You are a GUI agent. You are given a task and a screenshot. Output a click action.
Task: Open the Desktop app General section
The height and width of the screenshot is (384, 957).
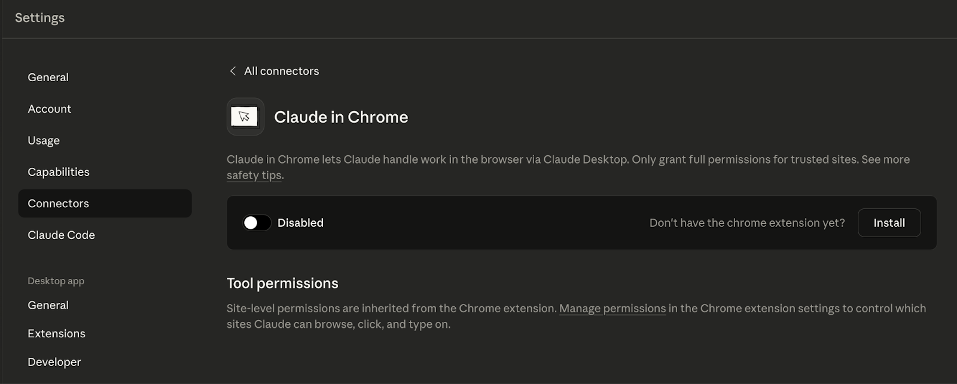pyautogui.click(x=48, y=305)
